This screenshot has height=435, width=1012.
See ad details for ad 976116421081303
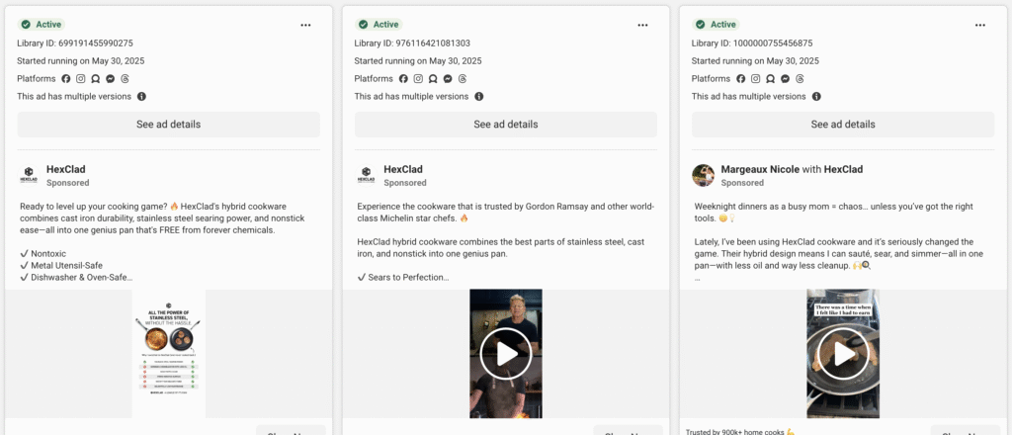[x=505, y=125]
